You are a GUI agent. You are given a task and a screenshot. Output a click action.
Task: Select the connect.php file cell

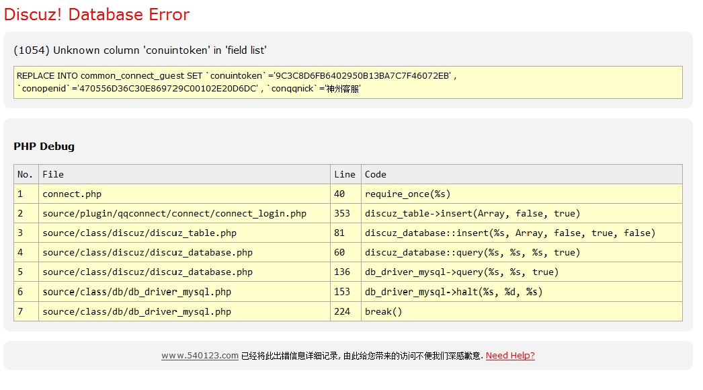(x=72, y=194)
